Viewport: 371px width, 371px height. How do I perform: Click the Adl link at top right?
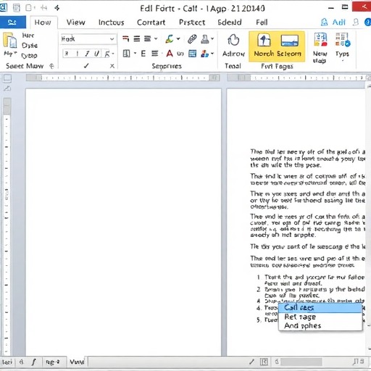click(339, 22)
